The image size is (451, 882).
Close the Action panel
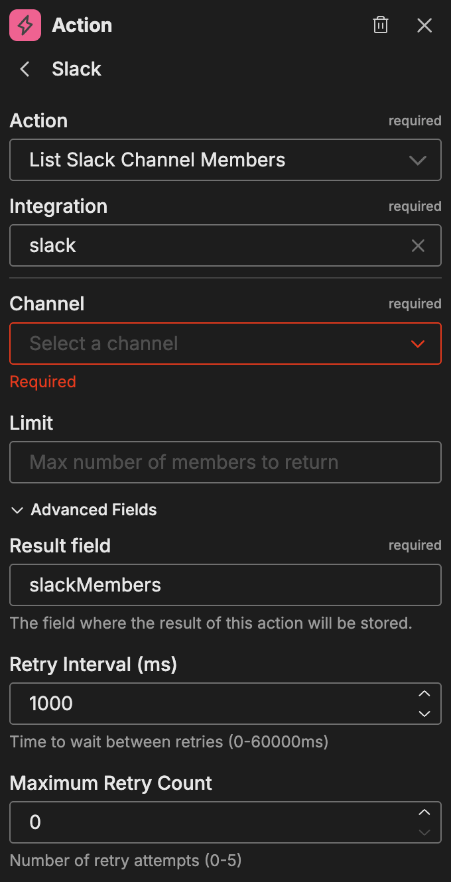(x=424, y=26)
